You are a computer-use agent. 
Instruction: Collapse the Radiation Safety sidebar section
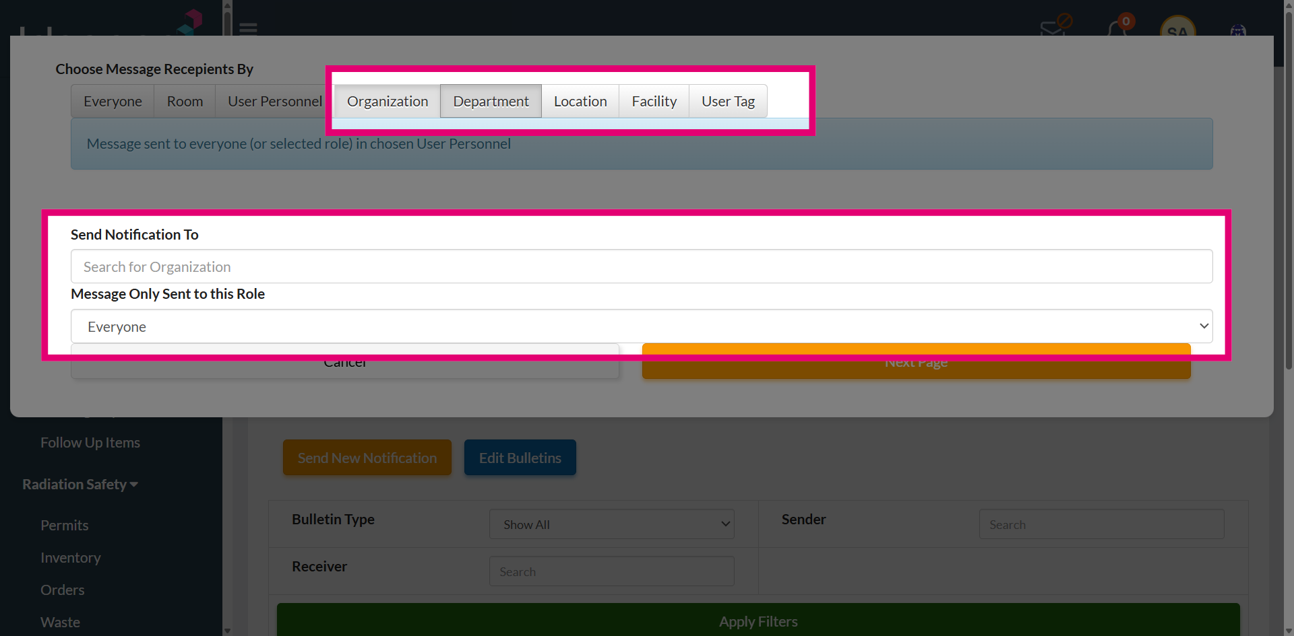[x=80, y=485]
